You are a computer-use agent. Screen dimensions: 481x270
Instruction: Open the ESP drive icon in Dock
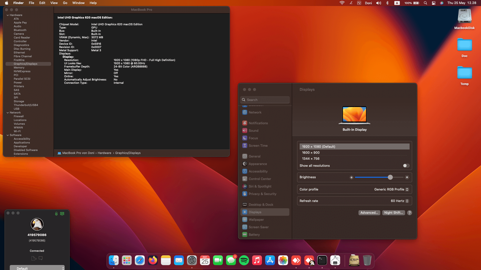354,260
